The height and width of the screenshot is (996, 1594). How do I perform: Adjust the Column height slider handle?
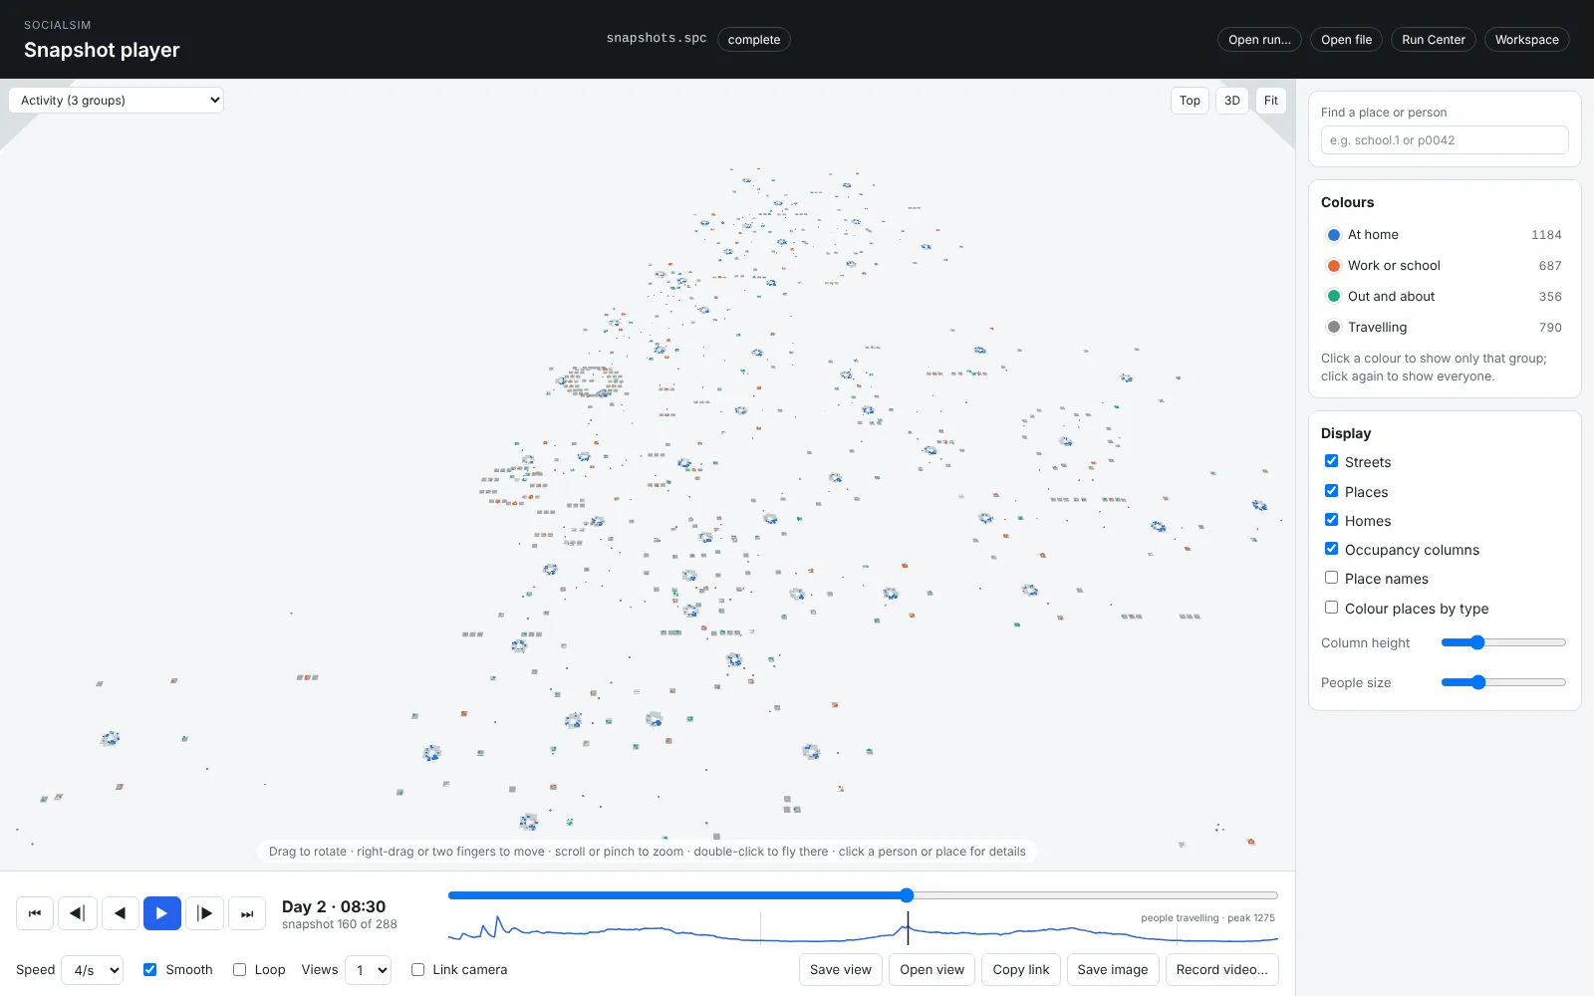[x=1477, y=642]
